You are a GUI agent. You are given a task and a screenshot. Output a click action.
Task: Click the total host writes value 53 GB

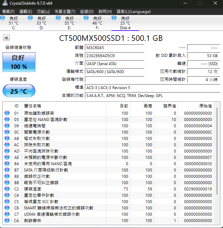[x=204, y=56]
